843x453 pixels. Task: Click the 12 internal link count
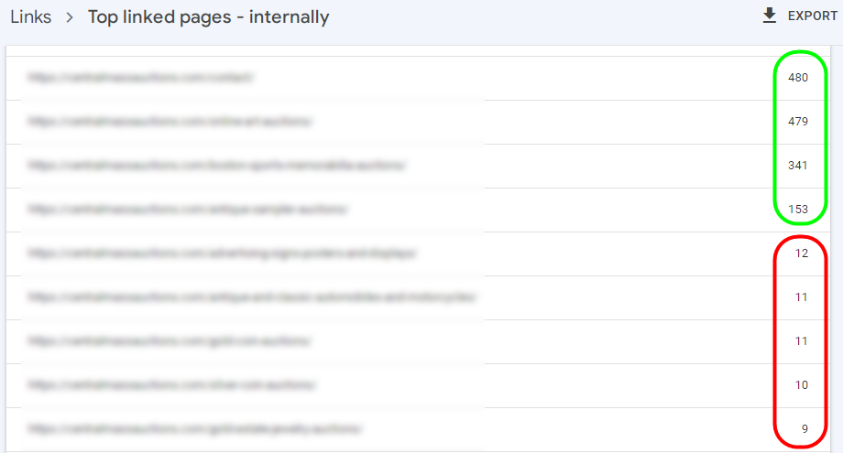pos(801,253)
